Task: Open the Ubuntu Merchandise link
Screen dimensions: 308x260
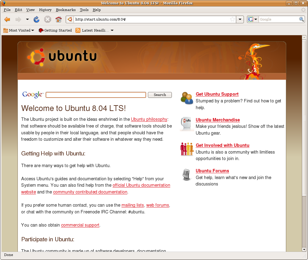Action: [218, 120]
